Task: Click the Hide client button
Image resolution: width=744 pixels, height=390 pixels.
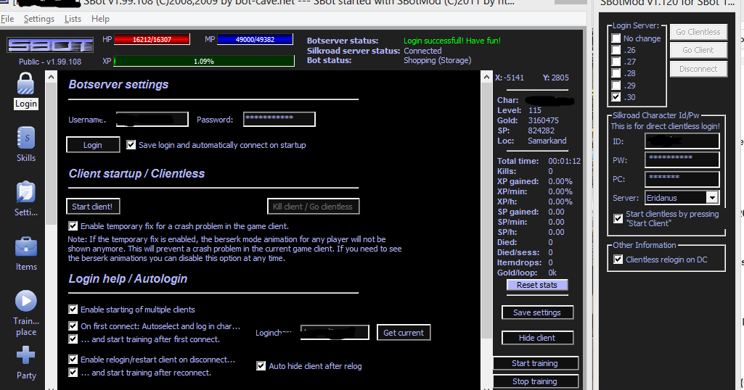Action: [x=536, y=338]
